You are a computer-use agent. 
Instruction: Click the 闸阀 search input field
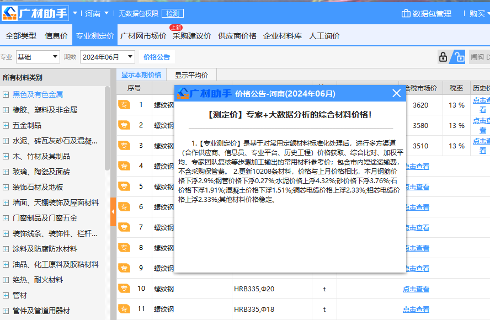(x=480, y=57)
